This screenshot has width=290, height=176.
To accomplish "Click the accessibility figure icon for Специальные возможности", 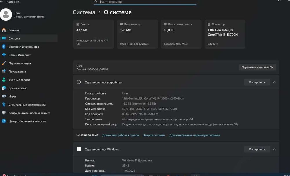I will pyautogui.click(x=4, y=105).
